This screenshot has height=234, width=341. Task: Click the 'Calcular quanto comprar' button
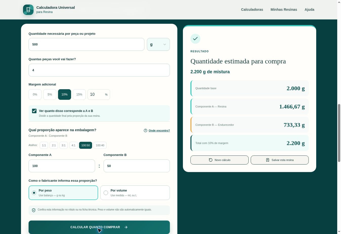pos(99,227)
